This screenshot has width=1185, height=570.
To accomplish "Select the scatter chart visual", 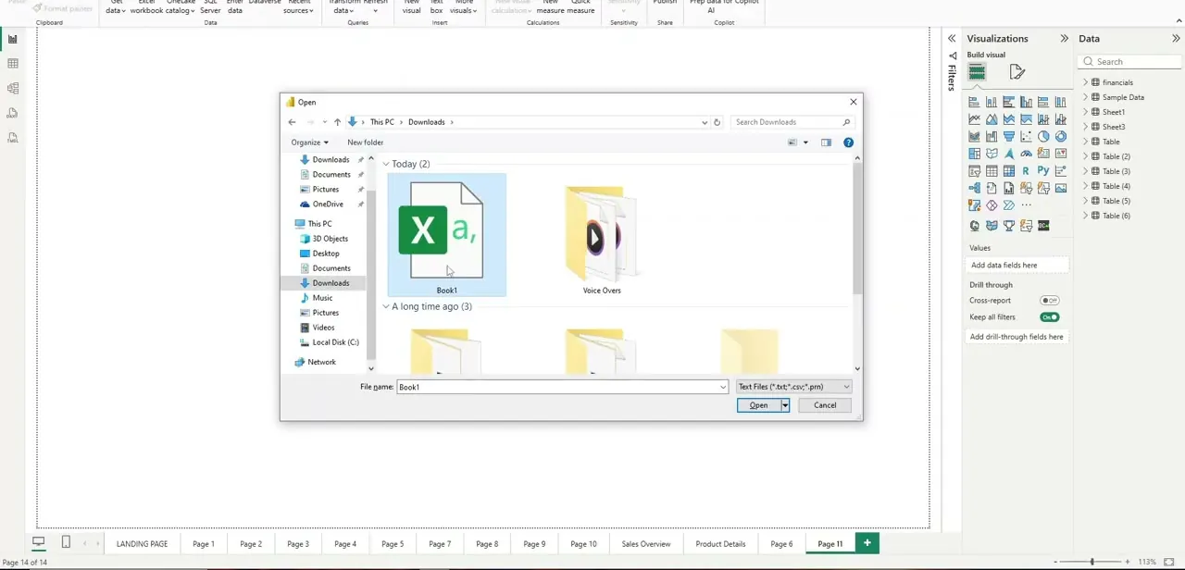I will coord(1026,136).
